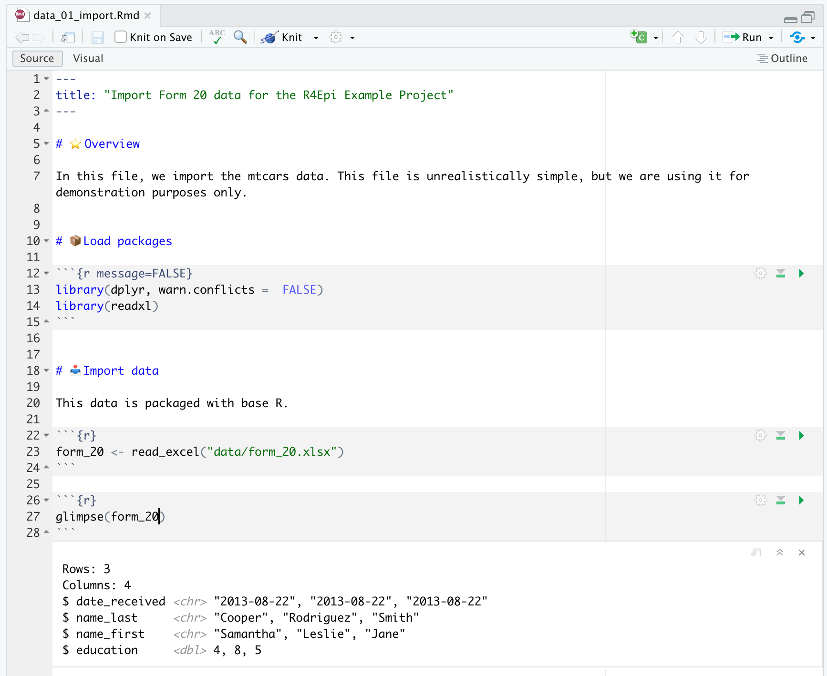Open insert chunk language dropdown
Screen dimensions: 827x676
pos(656,38)
